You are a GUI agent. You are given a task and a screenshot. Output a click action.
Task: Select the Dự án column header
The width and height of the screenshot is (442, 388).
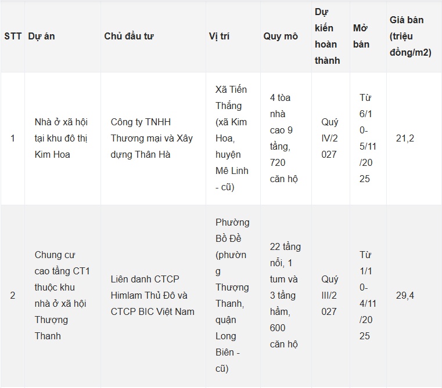[41, 36]
